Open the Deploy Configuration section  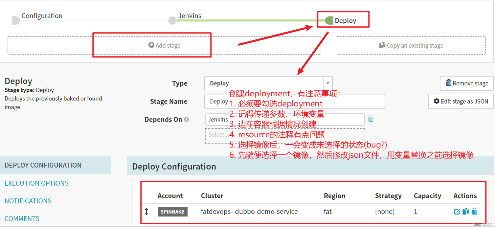(x=56, y=165)
